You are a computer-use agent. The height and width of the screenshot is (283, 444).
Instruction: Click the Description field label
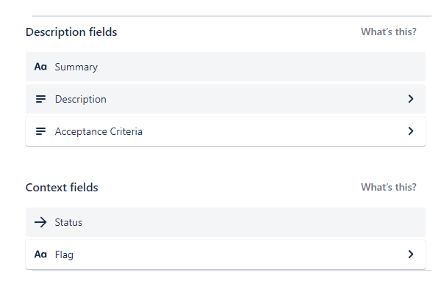(81, 100)
